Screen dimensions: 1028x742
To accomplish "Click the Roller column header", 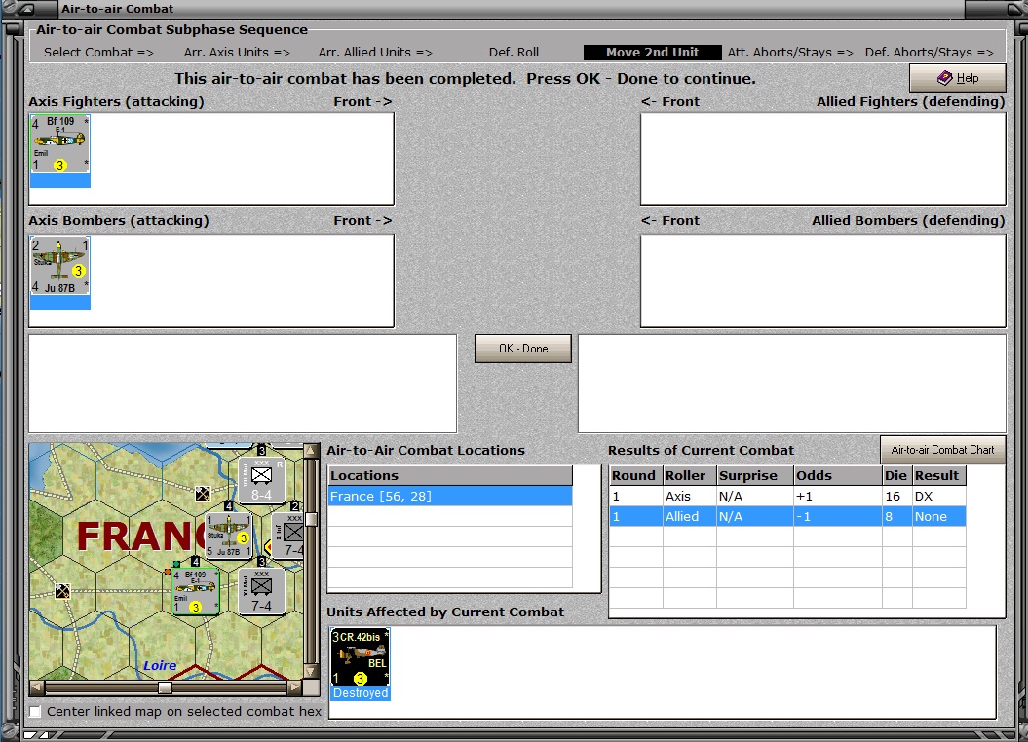I will coord(689,475).
